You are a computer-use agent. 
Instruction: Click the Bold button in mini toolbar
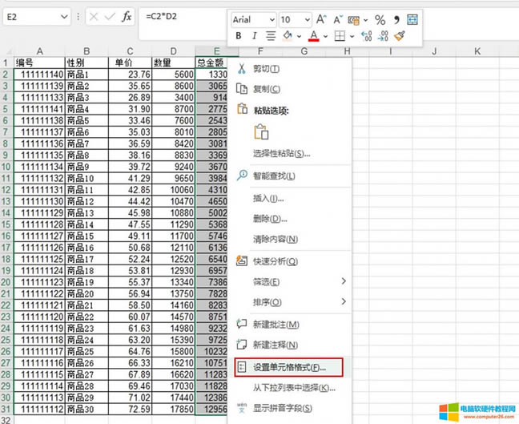(239, 35)
